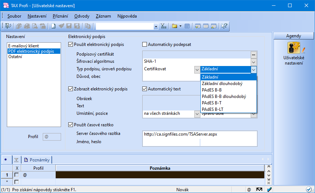
Task: Switch to the Poznámky tab
Action: [x=37, y=160]
